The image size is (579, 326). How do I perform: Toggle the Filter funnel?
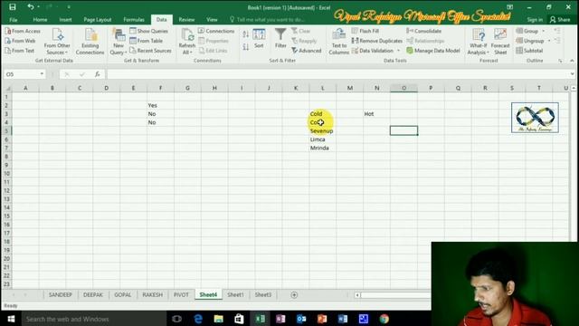click(x=280, y=39)
